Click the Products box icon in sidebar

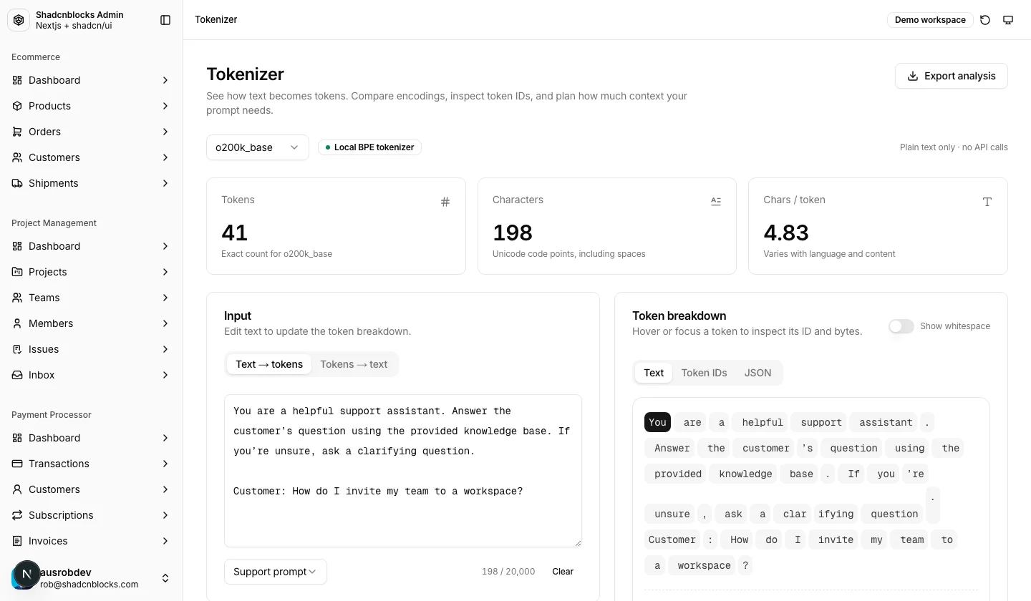tap(17, 106)
